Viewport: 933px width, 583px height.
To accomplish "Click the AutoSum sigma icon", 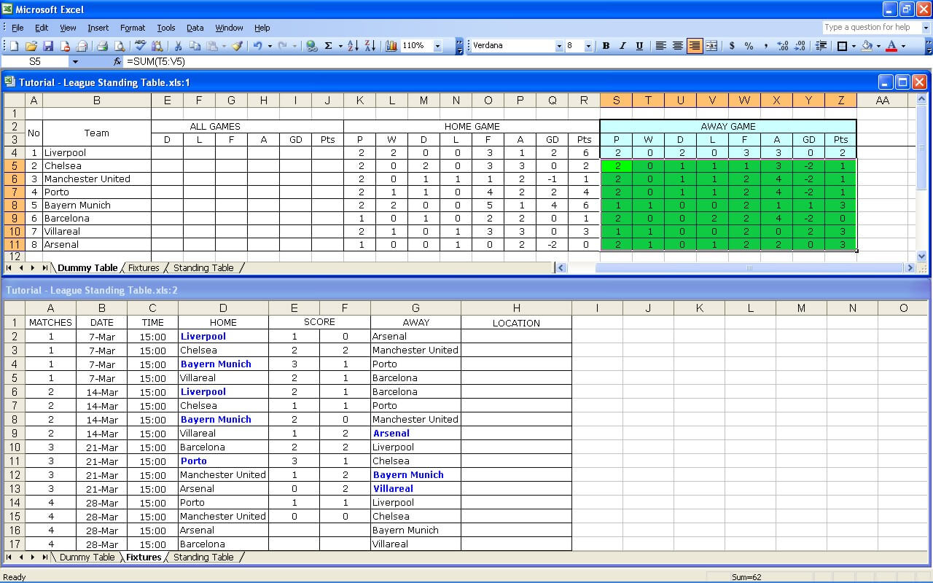I will tap(329, 46).
